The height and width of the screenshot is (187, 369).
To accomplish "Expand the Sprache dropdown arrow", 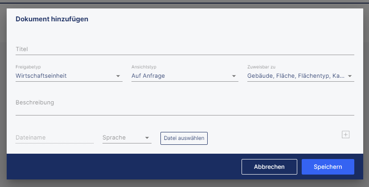I will (x=147, y=138).
